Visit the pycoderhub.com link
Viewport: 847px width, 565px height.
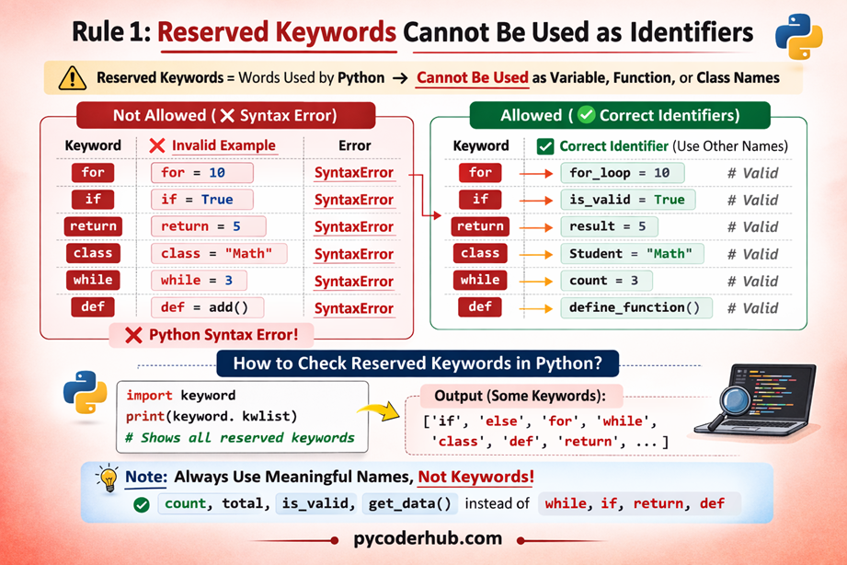[427, 538]
